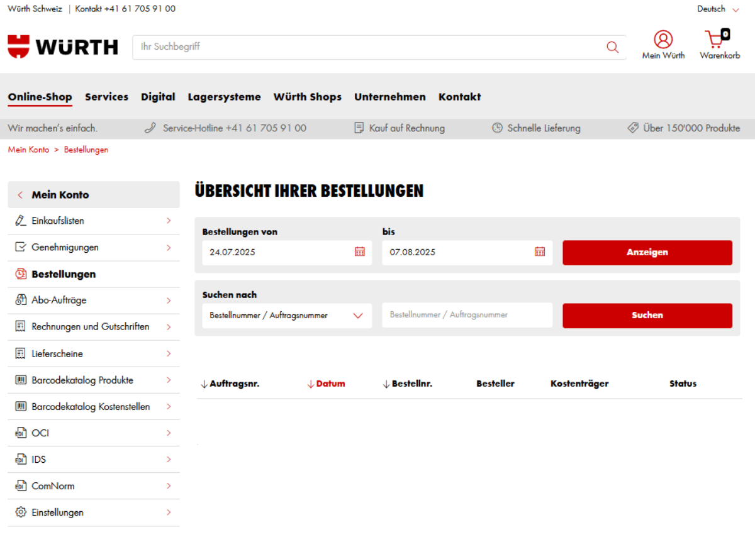Click the Lieferscheine icon
Screen dimensions: 755x537
point(20,353)
